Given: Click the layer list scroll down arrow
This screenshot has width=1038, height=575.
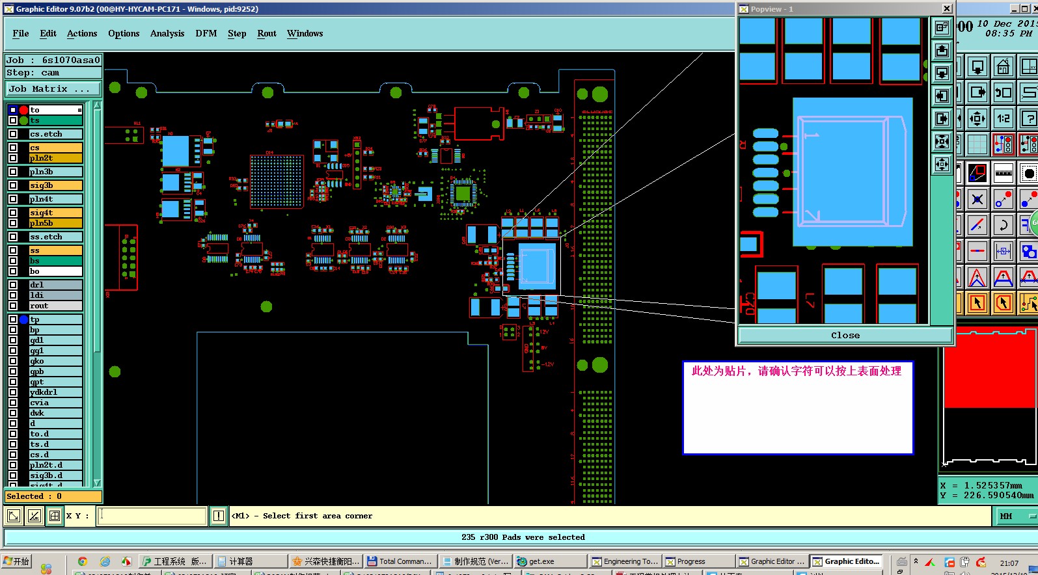Looking at the screenshot, I should pos(97,483).
